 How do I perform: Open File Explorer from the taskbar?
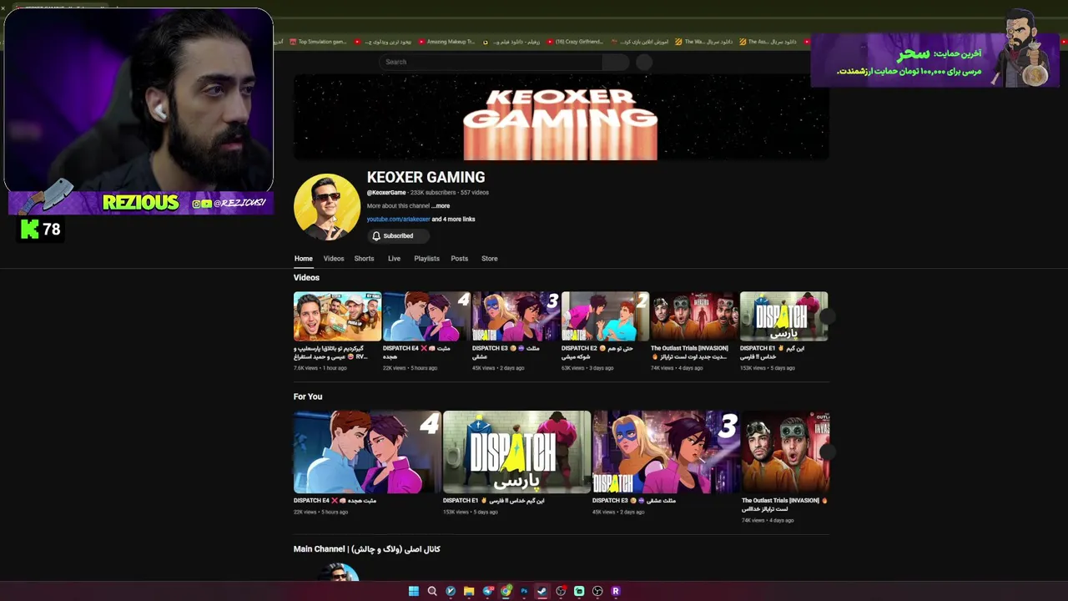[469, 591]
